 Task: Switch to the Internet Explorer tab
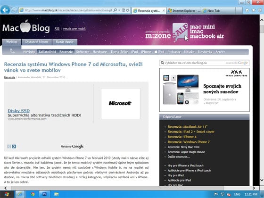(184, 10)
